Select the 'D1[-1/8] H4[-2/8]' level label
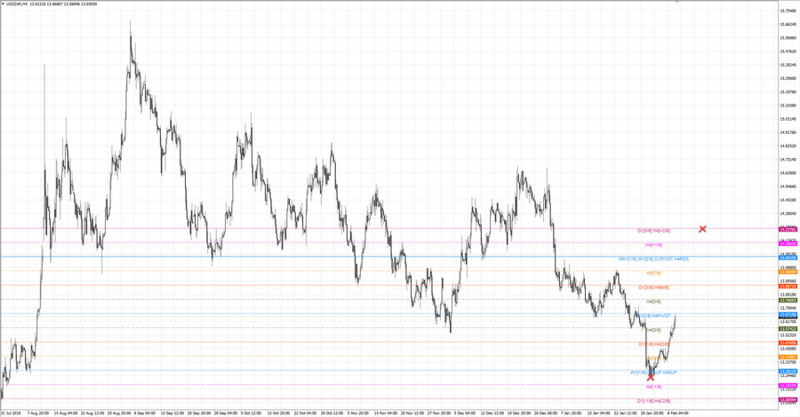The width and height of the screenshot is (800, 417). [x=653, y=401]
